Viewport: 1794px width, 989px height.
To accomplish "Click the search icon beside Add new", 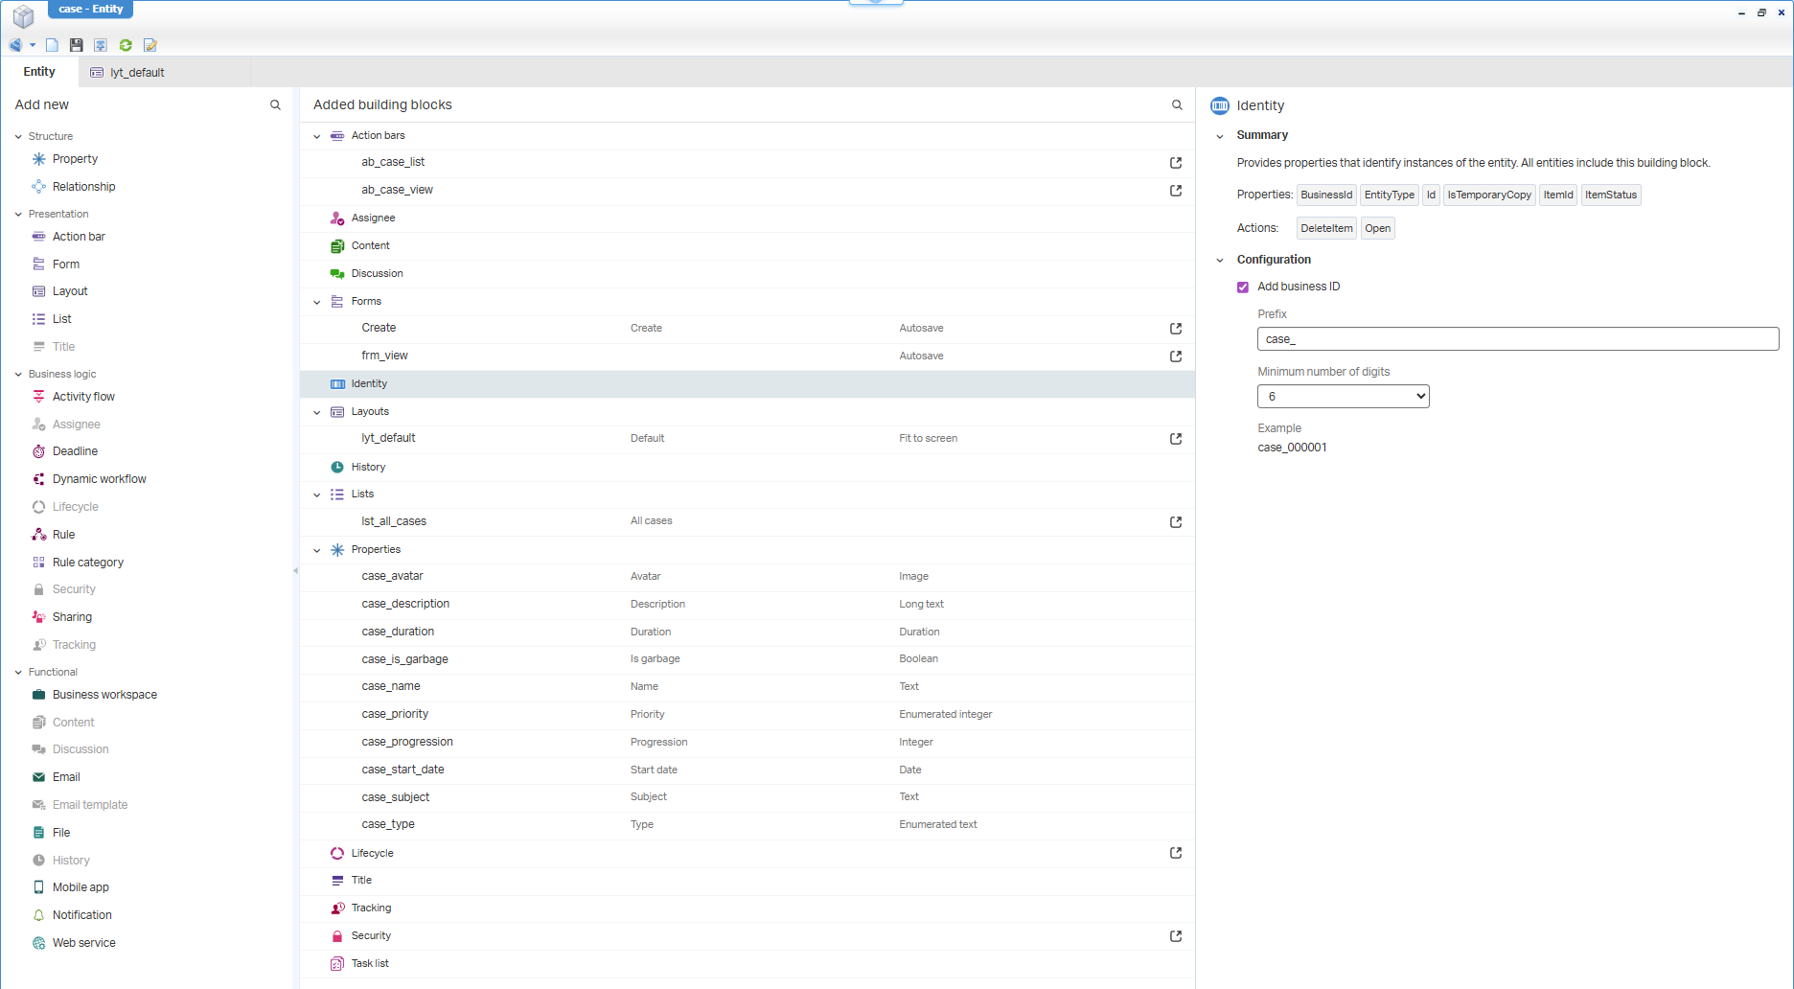I will [275, 105].
